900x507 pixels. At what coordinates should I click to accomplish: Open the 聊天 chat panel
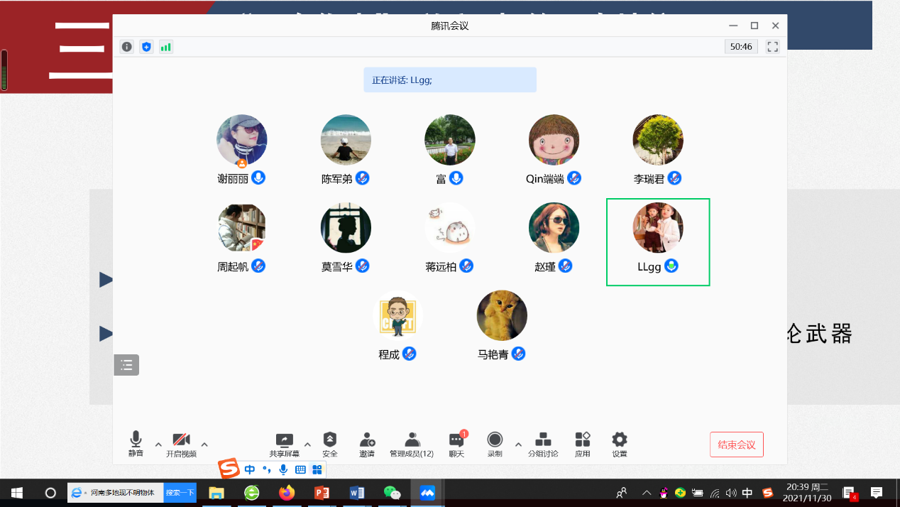point(456,445)
